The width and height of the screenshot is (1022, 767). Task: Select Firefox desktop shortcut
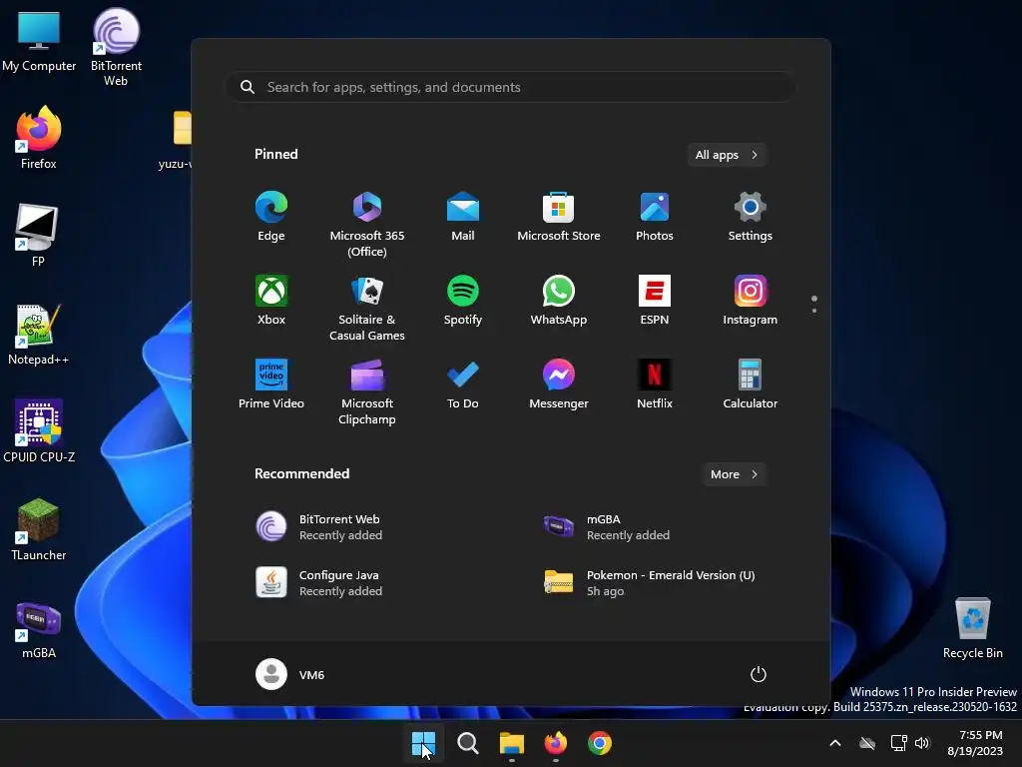(39, 138)
